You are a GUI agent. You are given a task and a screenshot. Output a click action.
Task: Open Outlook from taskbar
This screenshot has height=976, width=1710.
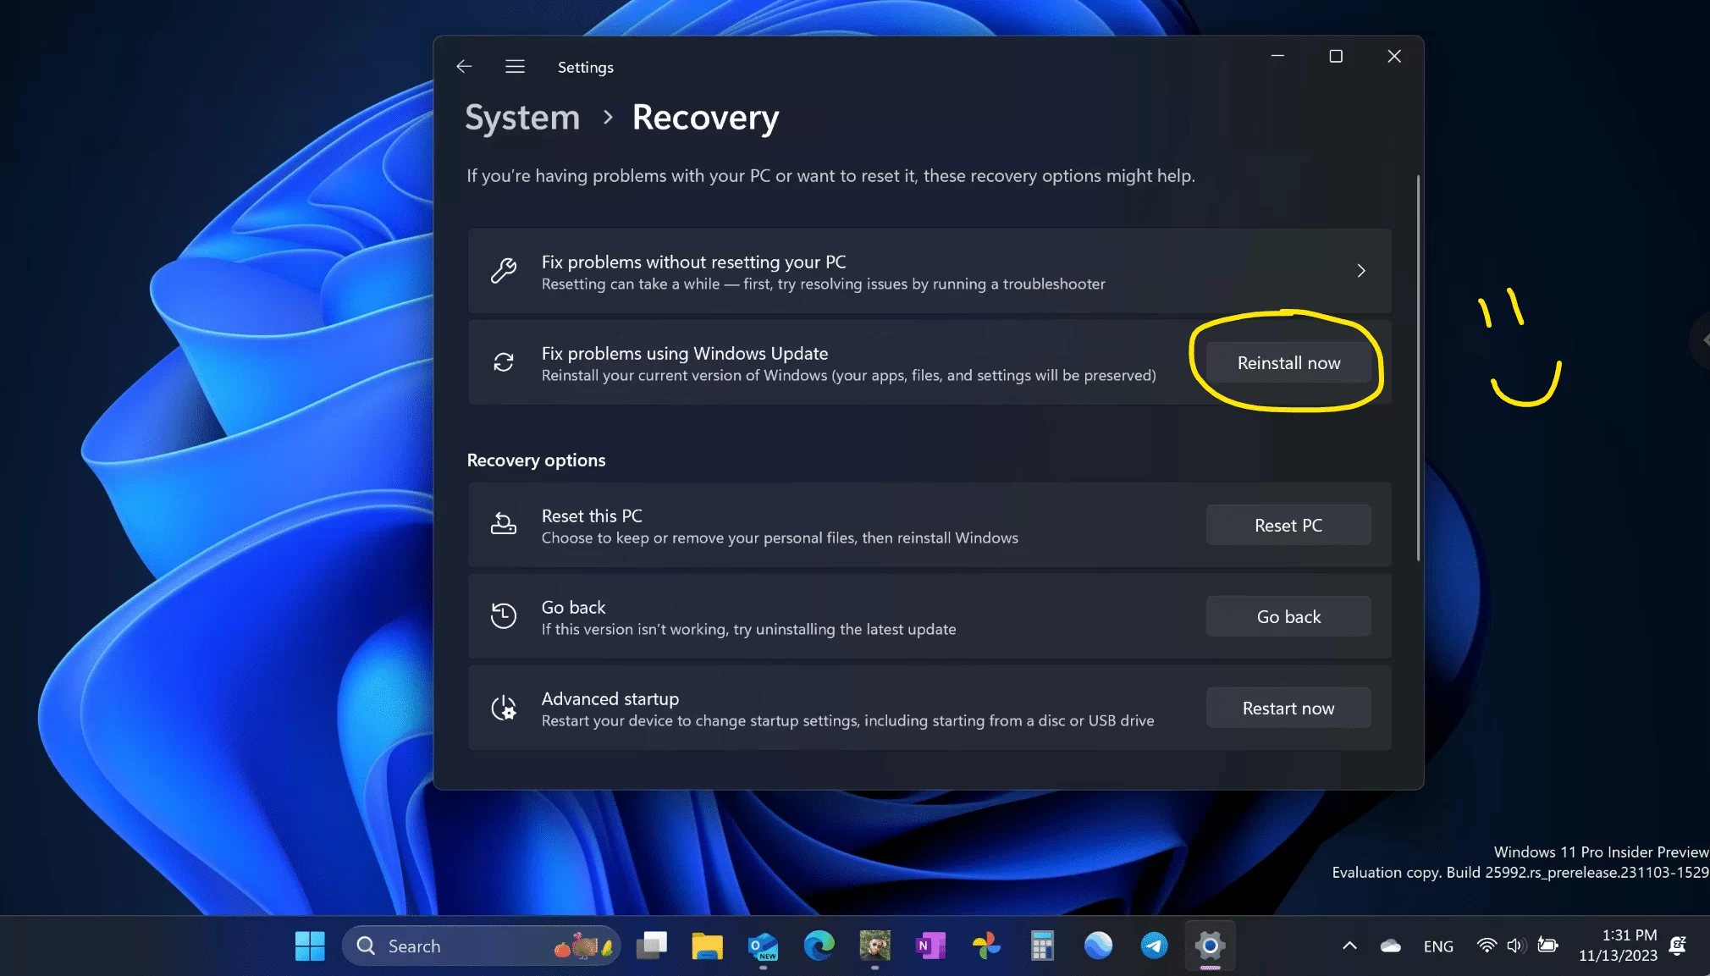pyautogui.click(x=763, y=946)
